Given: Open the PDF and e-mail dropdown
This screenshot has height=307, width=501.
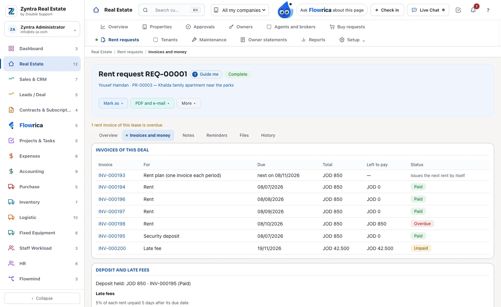Looking at the screenshot, I should click(152, 103).
